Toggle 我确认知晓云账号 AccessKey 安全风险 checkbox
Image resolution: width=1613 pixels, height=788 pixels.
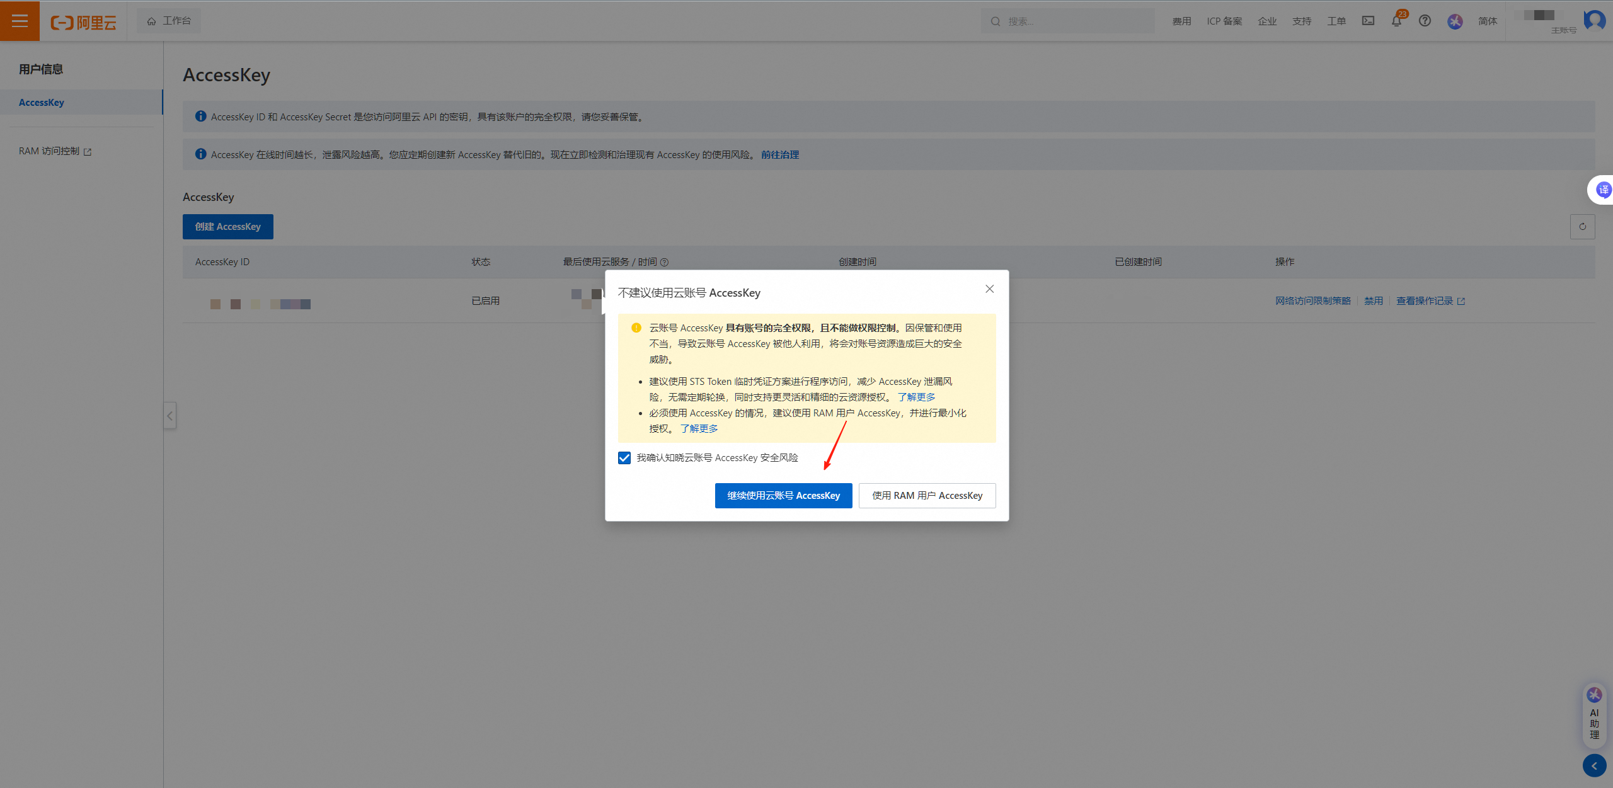click(x=624, y=458)
